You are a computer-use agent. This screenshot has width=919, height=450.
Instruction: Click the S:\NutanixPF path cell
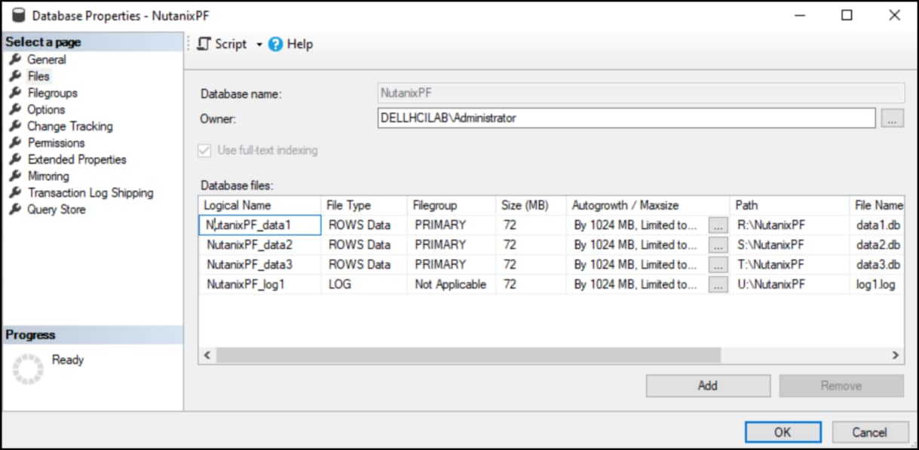pos(789,244)
